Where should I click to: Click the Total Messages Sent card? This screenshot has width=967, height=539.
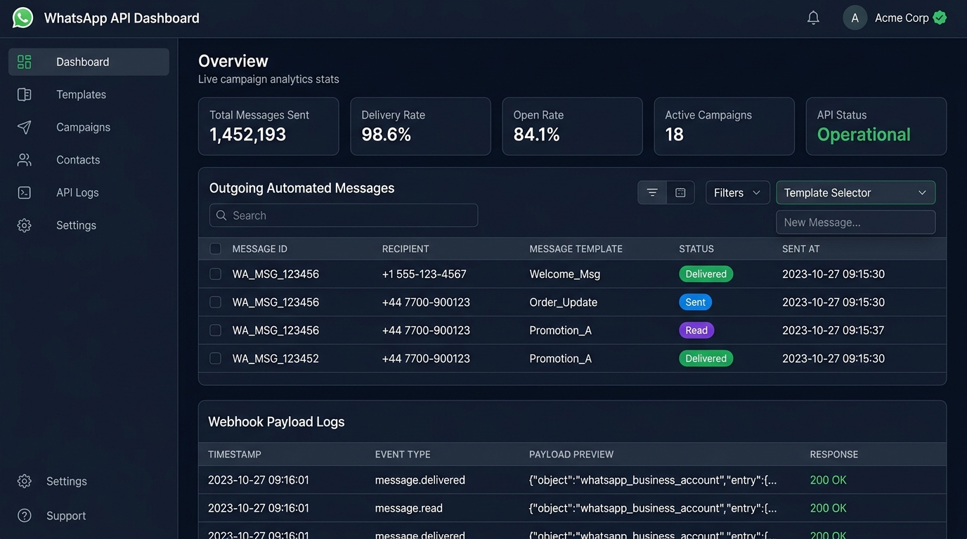click(268, 126)
